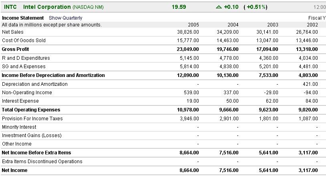
Task: Select the SG and A Expenses label
Action: pos(24,67)
